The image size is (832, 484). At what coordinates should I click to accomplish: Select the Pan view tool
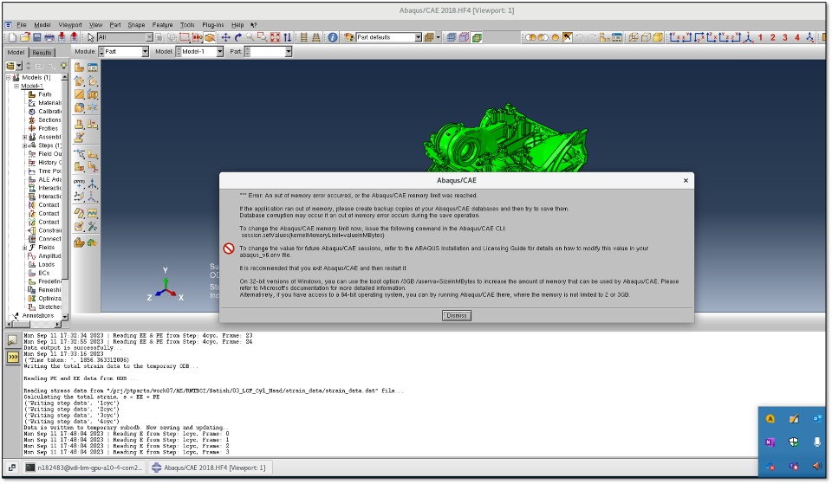coord(225,37)
